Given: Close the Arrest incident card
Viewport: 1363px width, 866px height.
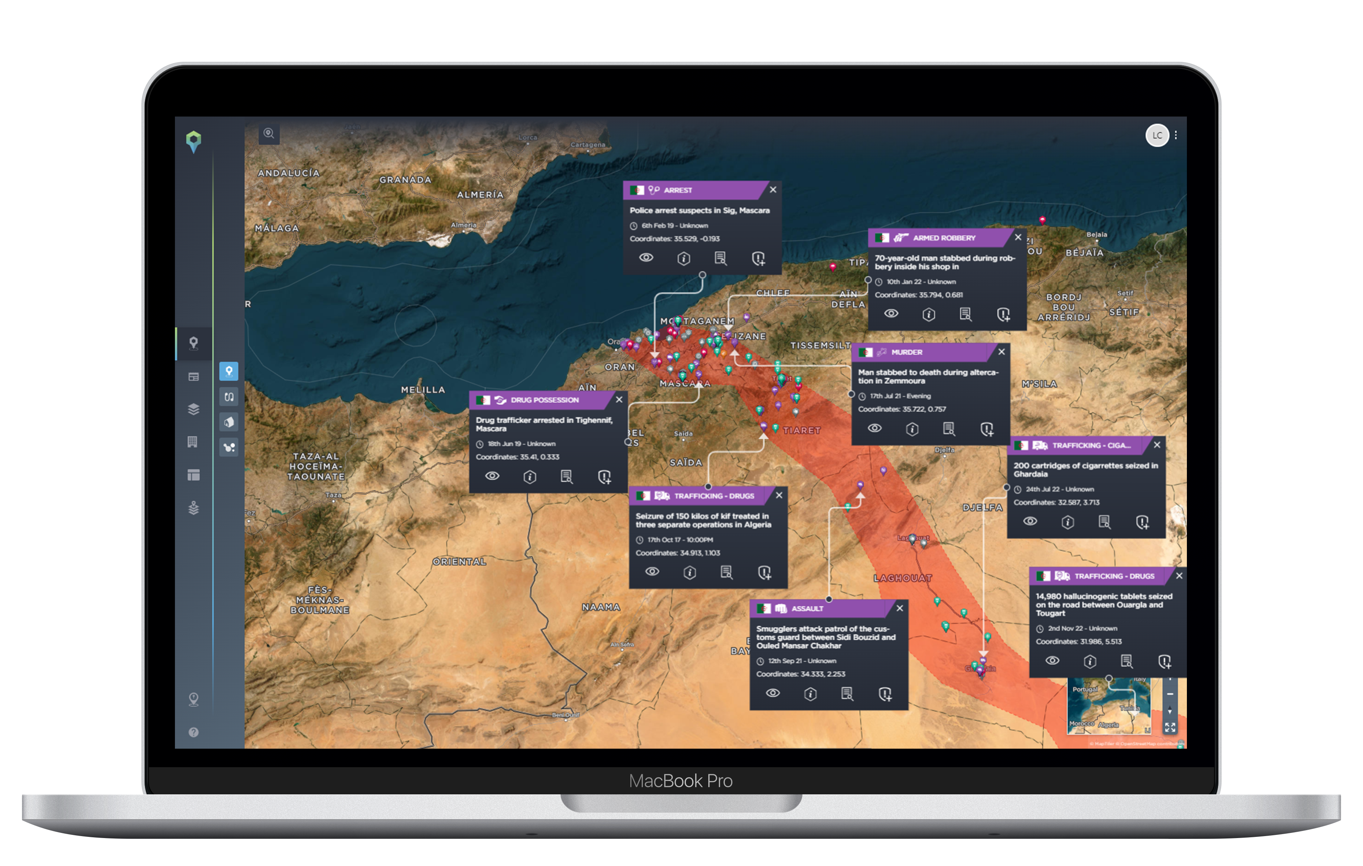Looking at the screenshot, I should click(x=773, y=189).
